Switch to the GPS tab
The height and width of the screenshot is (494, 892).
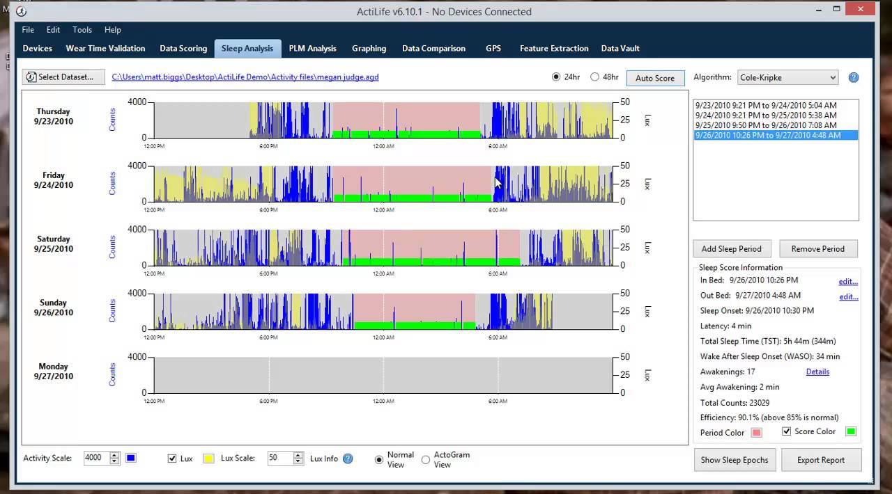pyautogui.click(x=493, y=48)
